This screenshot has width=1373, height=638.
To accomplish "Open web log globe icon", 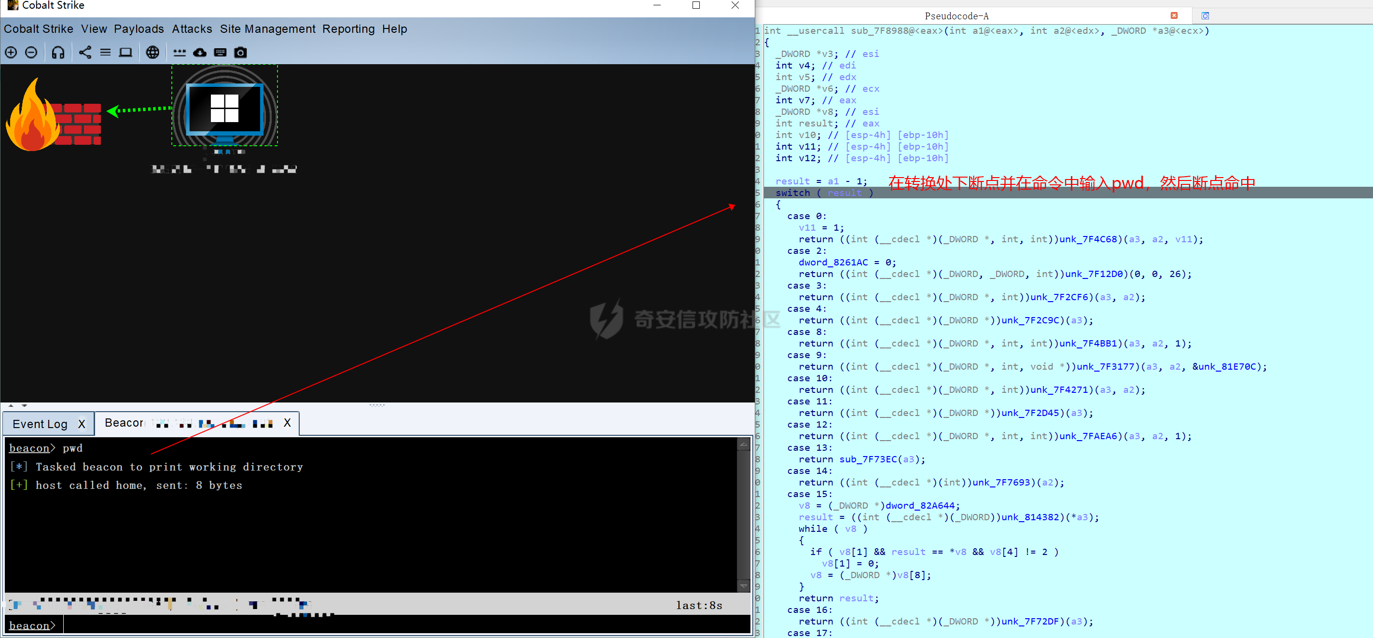I will point(153,52).
